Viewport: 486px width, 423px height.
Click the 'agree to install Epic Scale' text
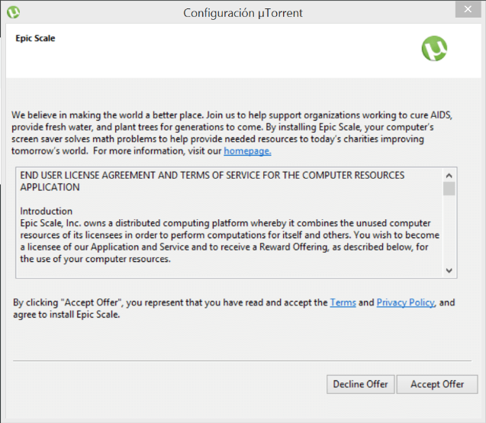[66, 315]
